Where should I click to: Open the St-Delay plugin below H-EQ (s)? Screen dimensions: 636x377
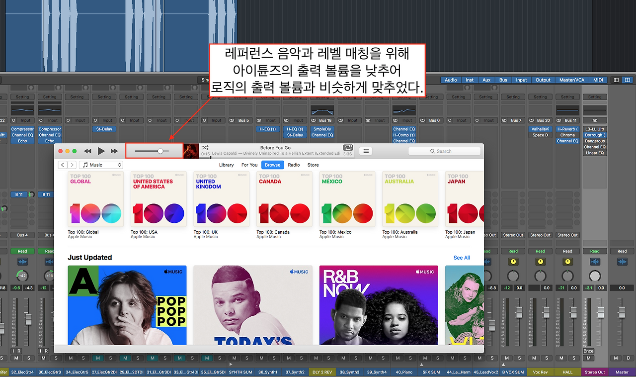tap(295, 135)
